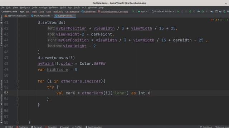Open the Event Log panel
This screenshot has width=229, height=128.
click(206, 127)
